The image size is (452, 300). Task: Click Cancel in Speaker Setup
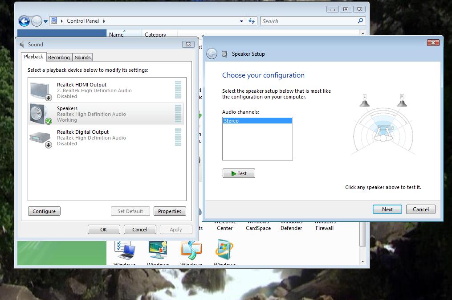[420, 210]
